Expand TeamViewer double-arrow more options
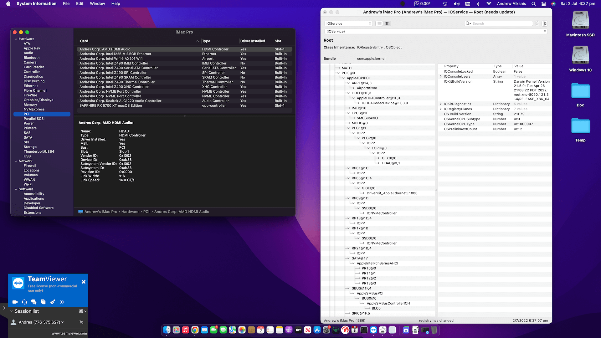Viewport: 601px width, 338px height. click(62, 302)
